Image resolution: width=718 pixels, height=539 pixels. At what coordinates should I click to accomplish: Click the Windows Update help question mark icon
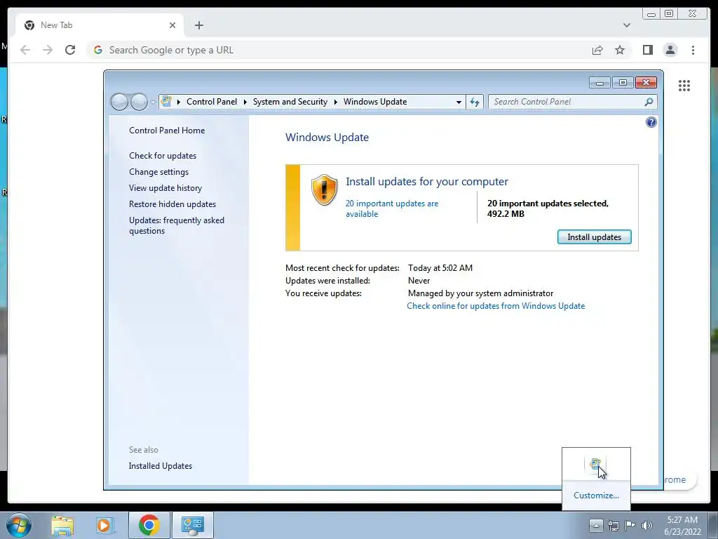651,122
